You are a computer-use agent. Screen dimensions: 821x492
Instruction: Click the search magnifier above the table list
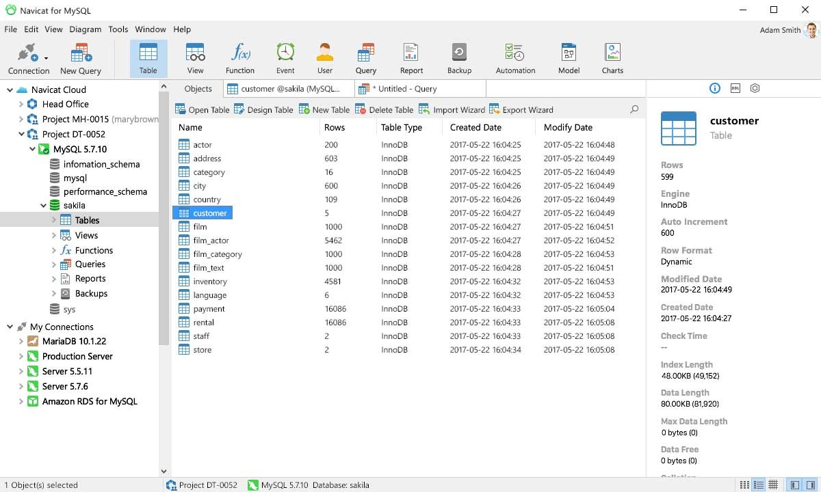click(634, 109)
